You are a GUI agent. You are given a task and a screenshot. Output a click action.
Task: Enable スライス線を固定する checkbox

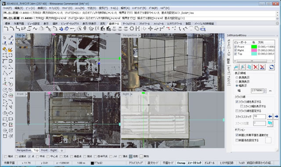tap(237, 111)
